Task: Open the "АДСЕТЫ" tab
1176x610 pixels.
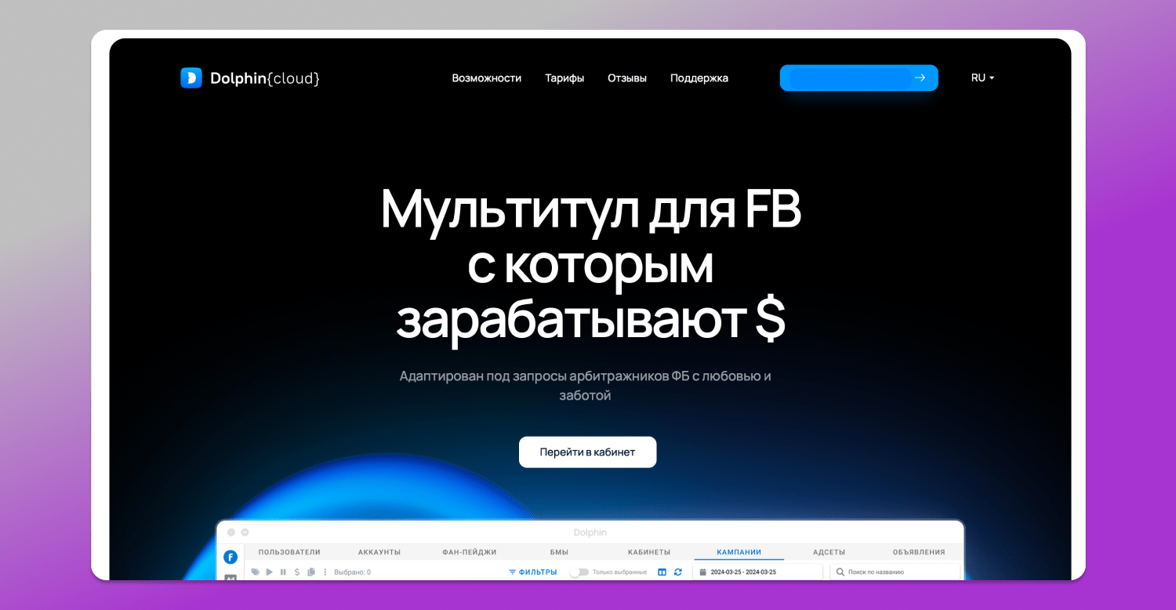Action: [829, 552]
